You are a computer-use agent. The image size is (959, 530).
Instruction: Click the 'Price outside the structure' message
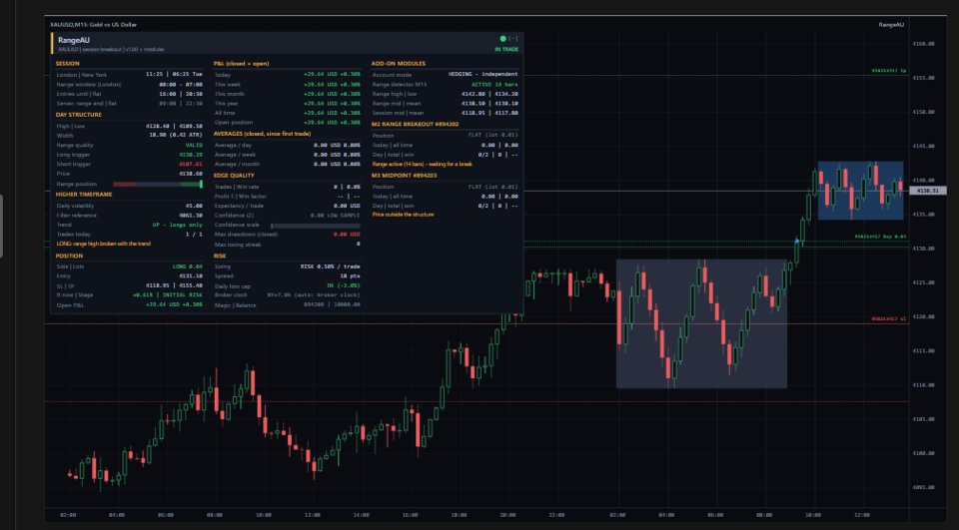(x=403, y=215)
